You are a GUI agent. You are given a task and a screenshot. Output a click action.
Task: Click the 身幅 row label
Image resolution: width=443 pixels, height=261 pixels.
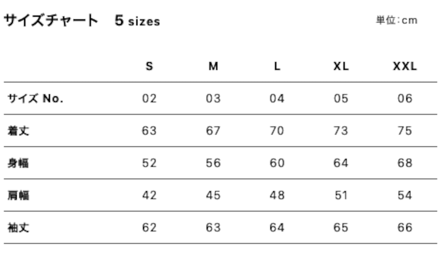pyautogui.click(x=18, y=163)
